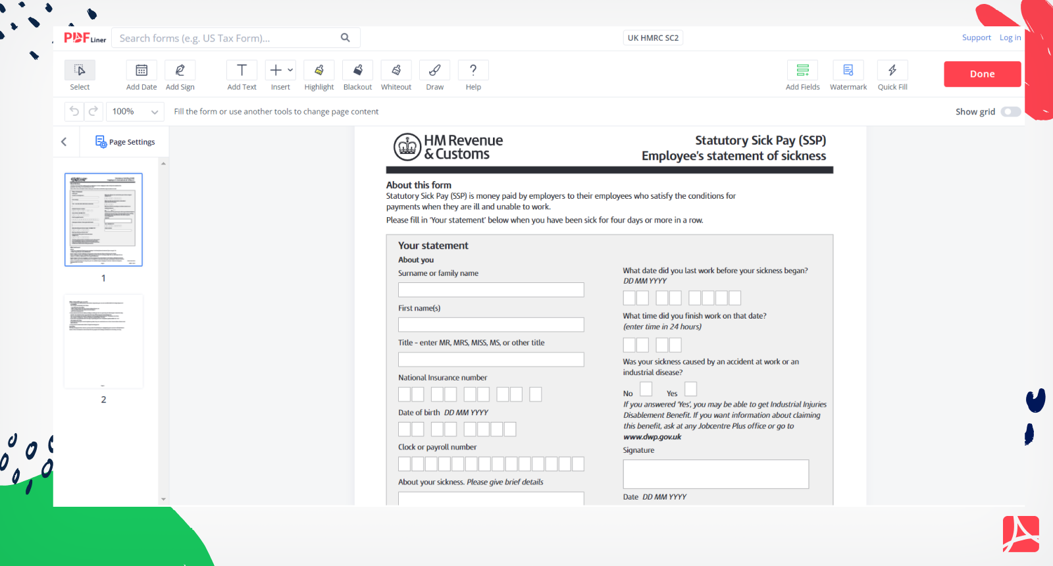Image resolution: width=1053 pixels, height=566 pixels.
Task: Click the Surname or family name field
Action: pos(491,290)
